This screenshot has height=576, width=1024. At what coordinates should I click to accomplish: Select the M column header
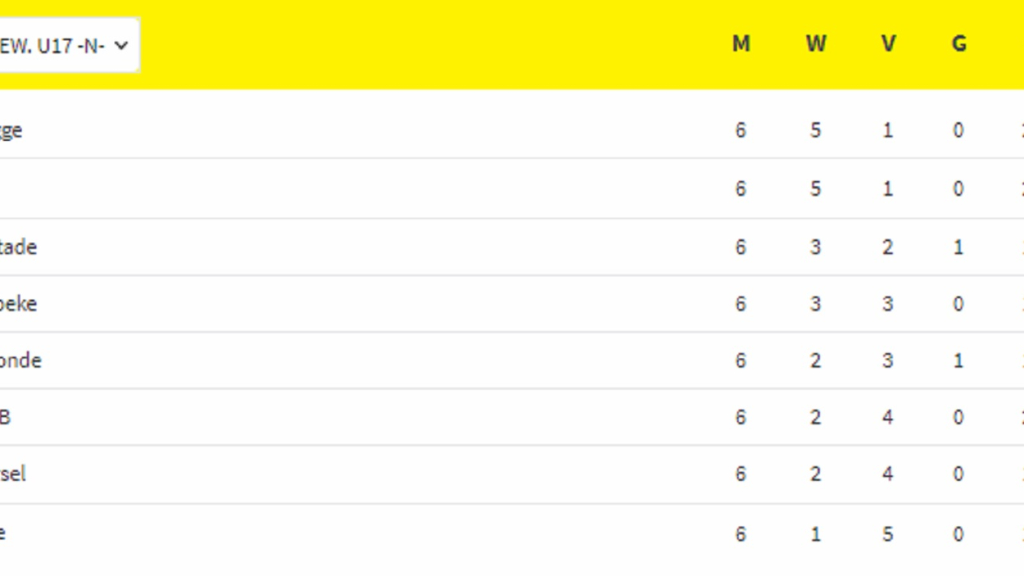[740, 44]
